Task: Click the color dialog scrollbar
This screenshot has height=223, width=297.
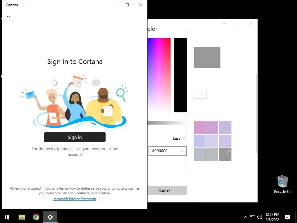Action: tap(186, 101)
